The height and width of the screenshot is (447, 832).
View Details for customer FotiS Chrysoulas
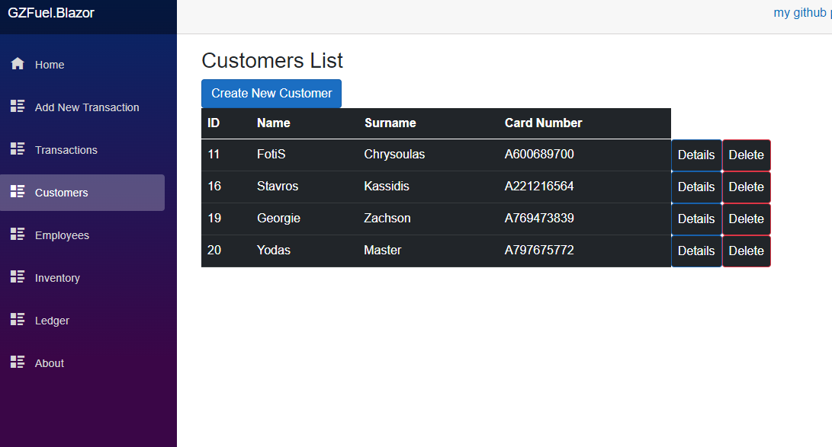click(x=696, y=155)
